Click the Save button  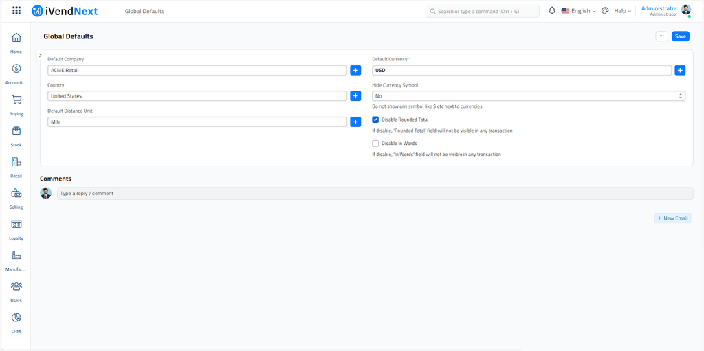[x=680, y=36]
